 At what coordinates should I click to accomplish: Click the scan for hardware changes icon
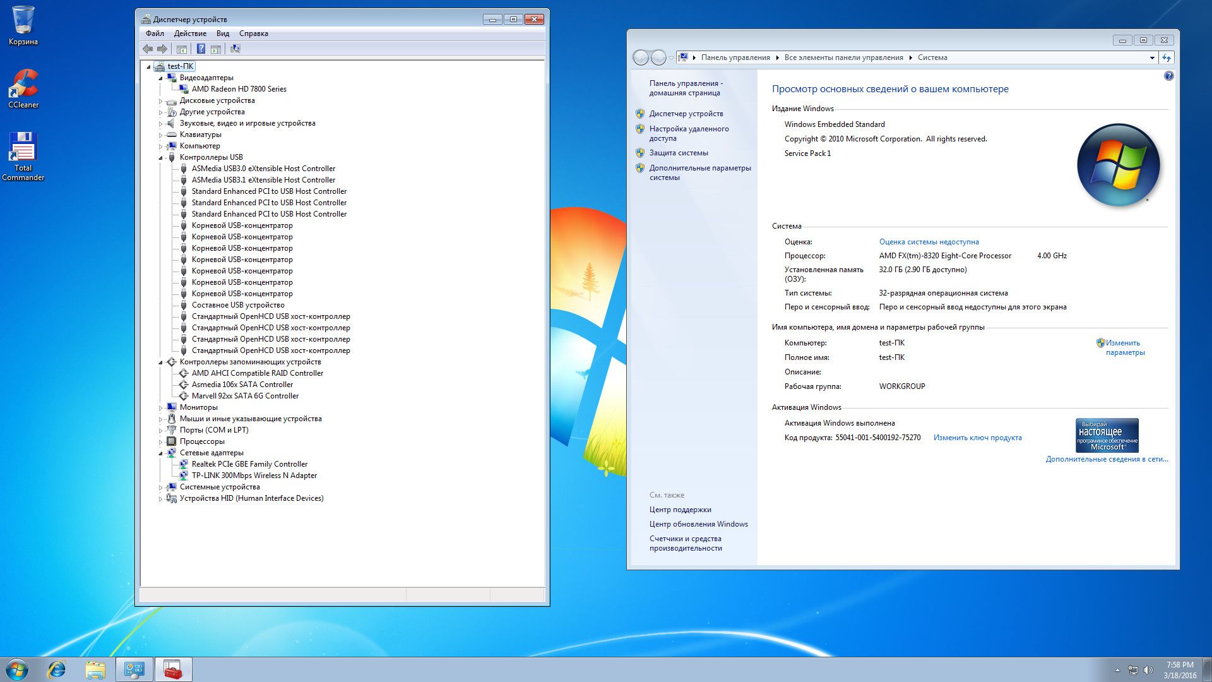pyautogui.click(x=235, y=49)
